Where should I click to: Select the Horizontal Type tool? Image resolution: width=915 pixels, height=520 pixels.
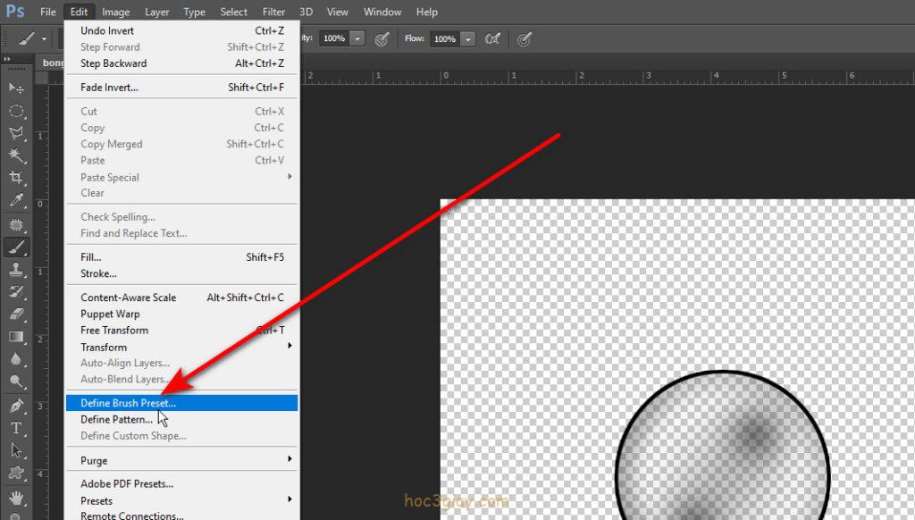(16, 427)
